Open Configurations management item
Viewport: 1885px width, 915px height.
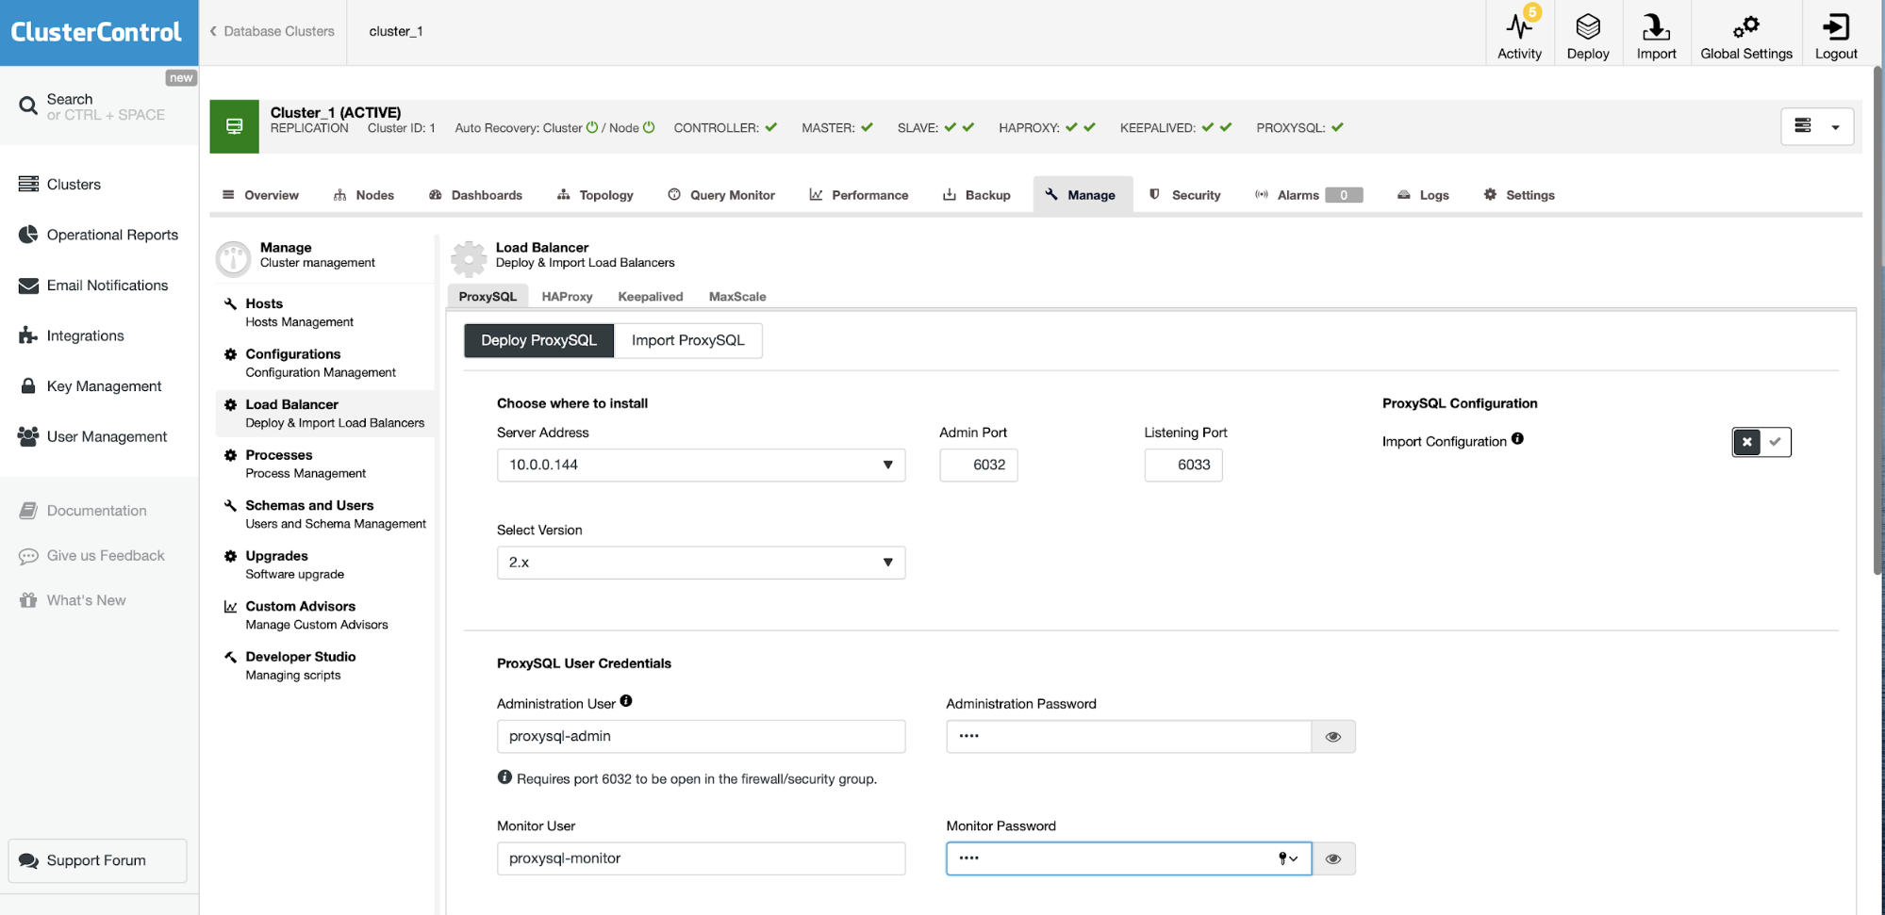325,363
